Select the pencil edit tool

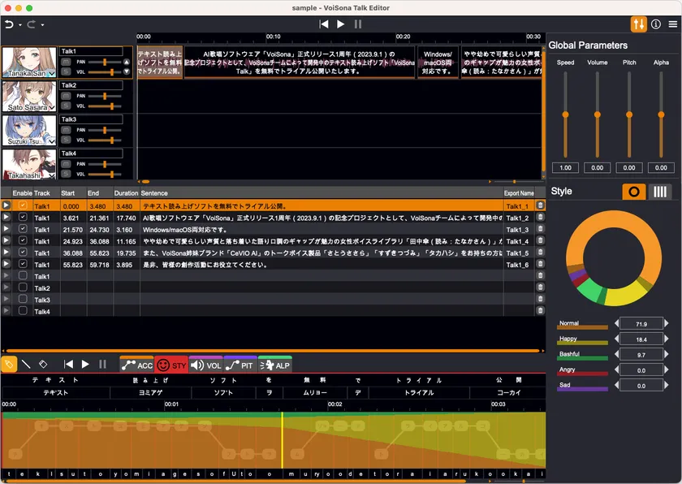pyautogui.click(x=10, y=365)
